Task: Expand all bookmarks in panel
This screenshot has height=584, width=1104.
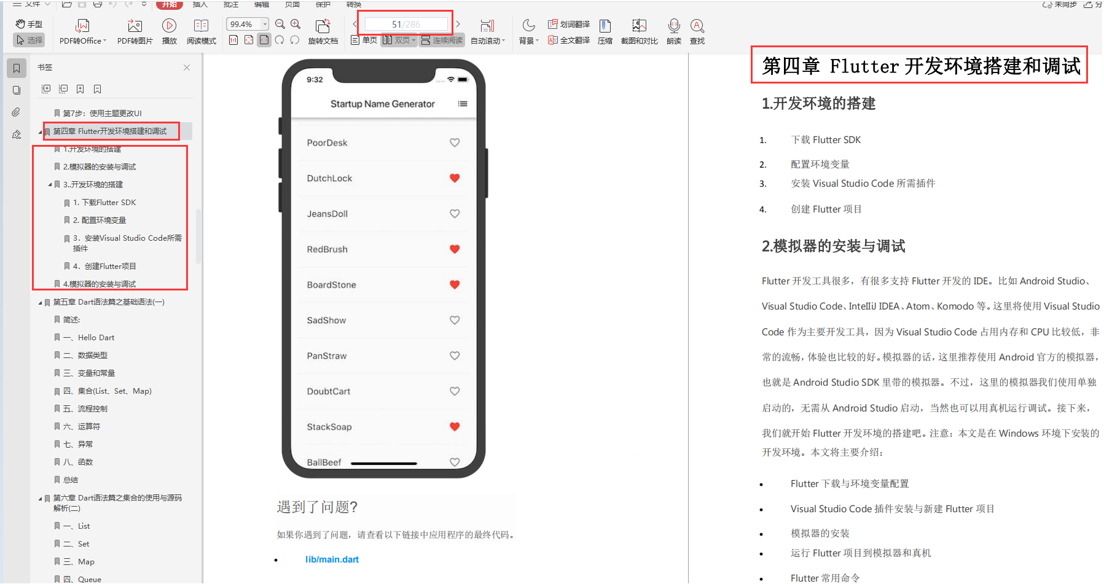Action: [x=46, y=89]
